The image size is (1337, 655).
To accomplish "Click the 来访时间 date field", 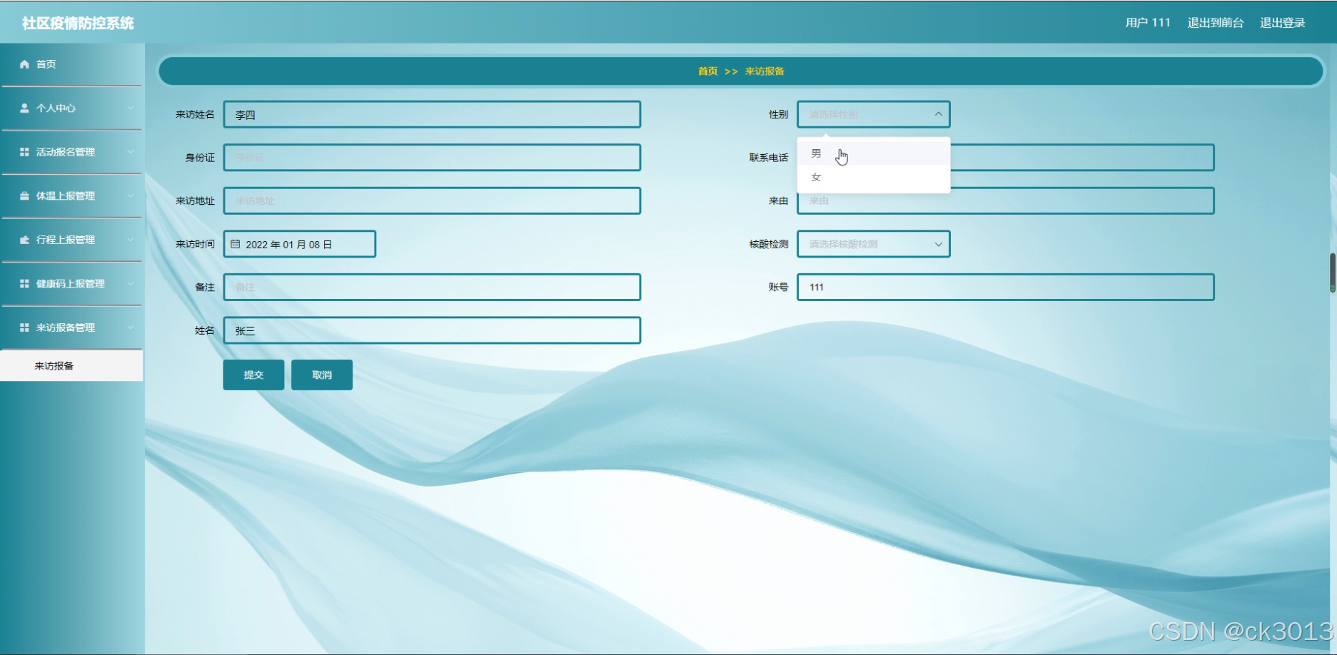I will tap(300, 244).
